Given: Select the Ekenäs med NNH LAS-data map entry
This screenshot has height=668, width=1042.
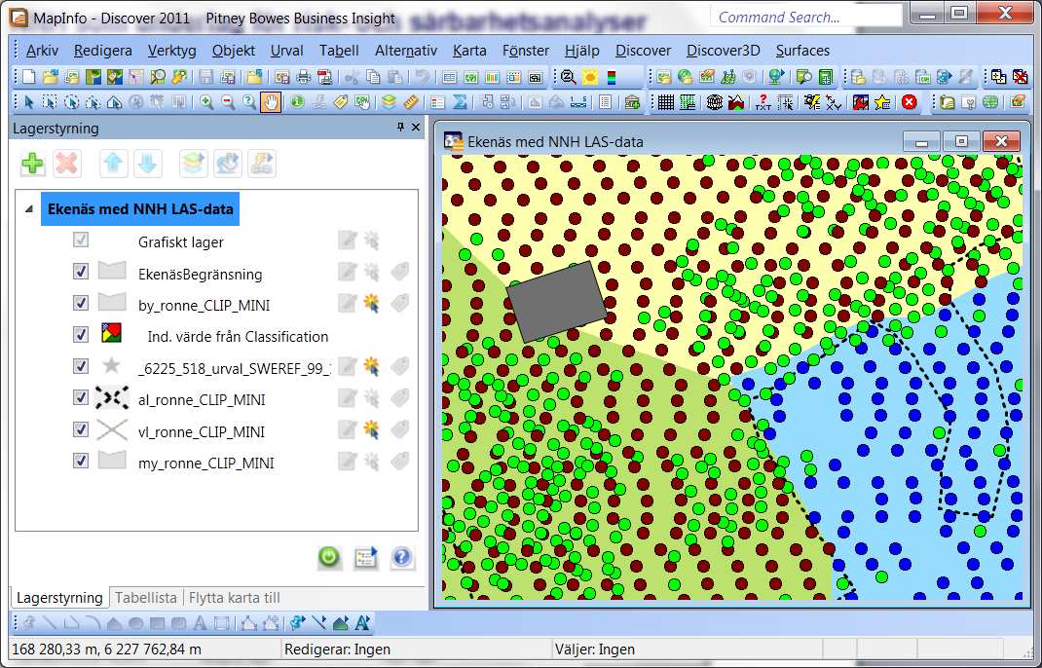Looking at the screenshot, I should click(140, 209).
